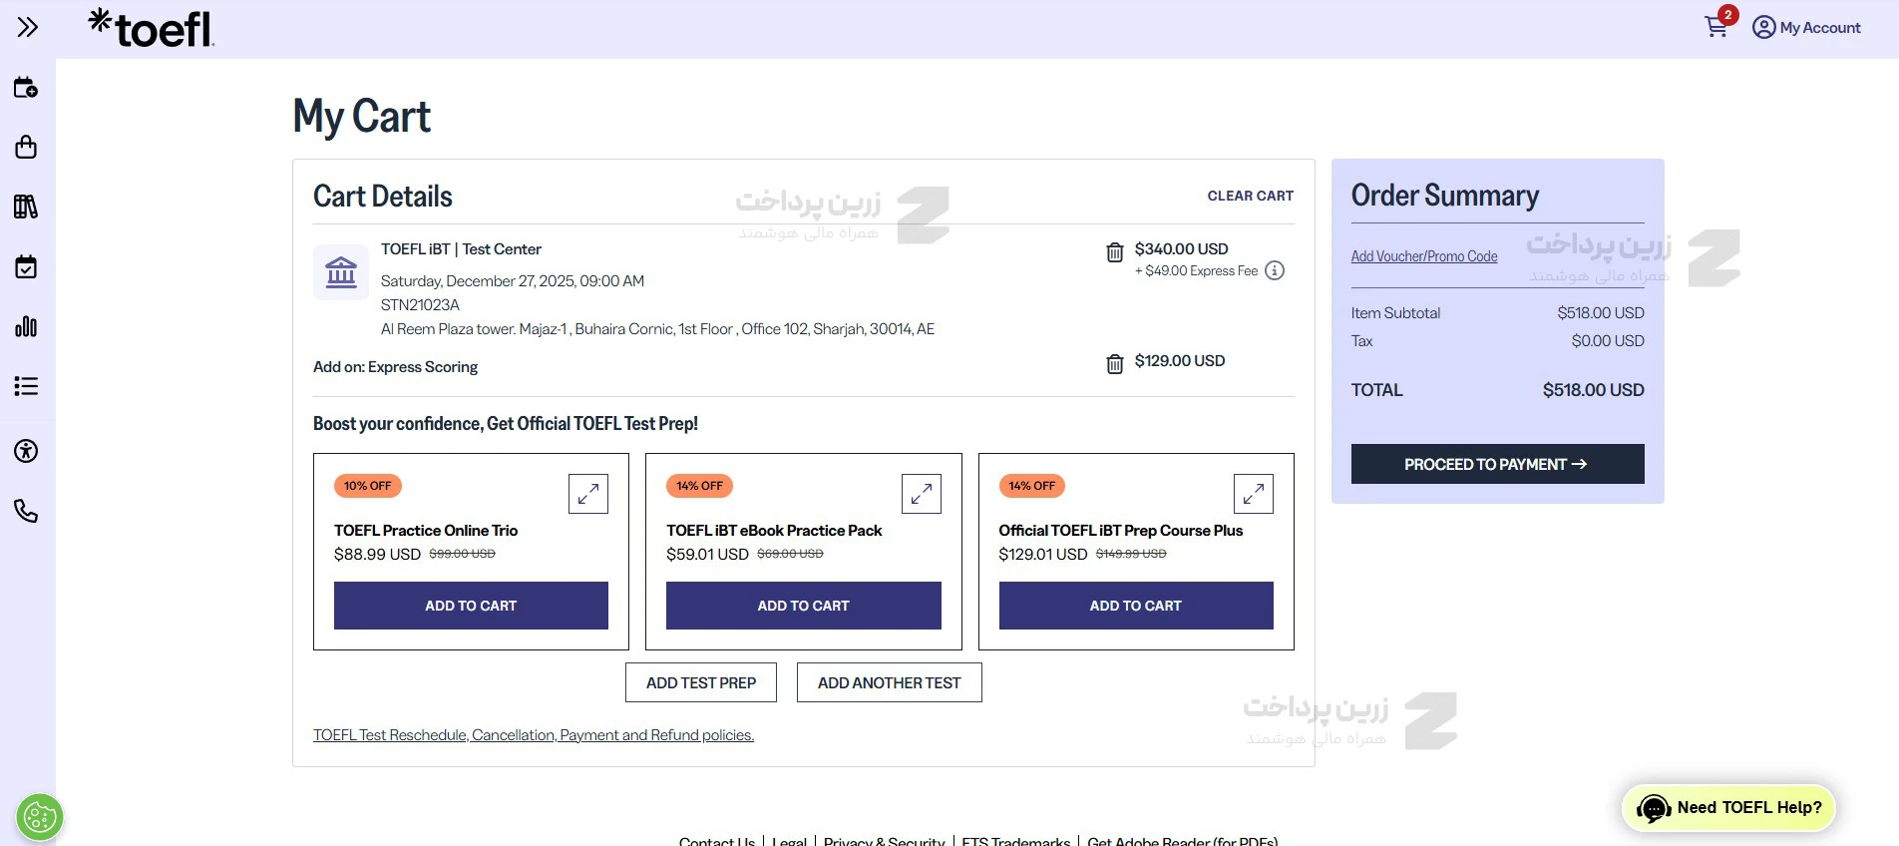Expand TOEFL iBT eBook Practice Pack details
Viewport: 1899px width, 846px height.
[921, 493]
